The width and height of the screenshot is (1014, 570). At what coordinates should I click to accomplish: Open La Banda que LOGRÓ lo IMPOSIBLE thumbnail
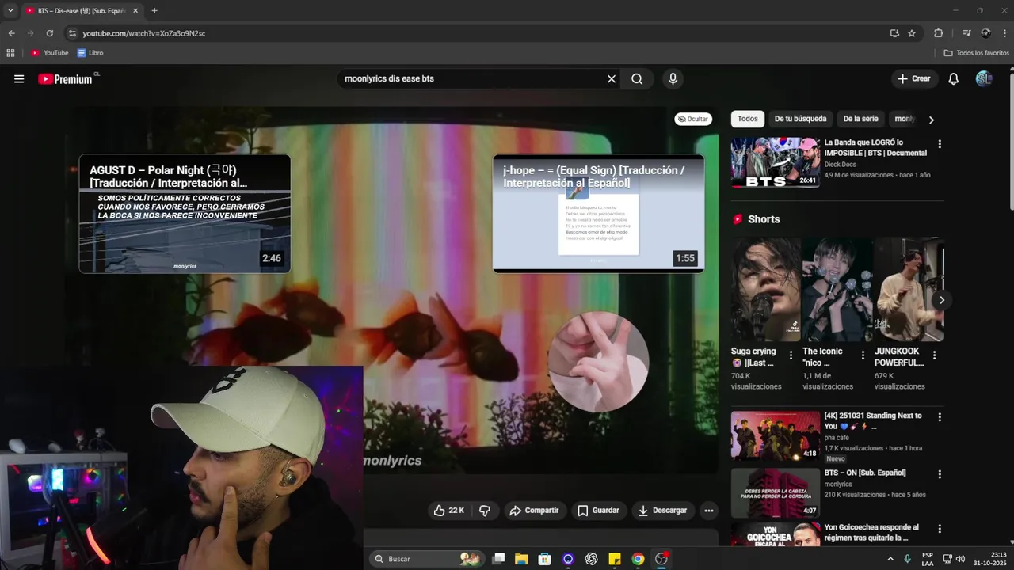coord(776,163)
